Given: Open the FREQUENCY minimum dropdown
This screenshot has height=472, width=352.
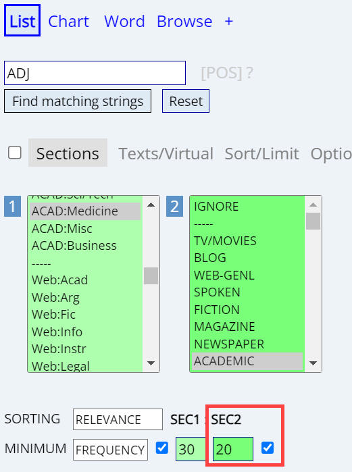Looking at the screenshot, I should click(111, 450).
